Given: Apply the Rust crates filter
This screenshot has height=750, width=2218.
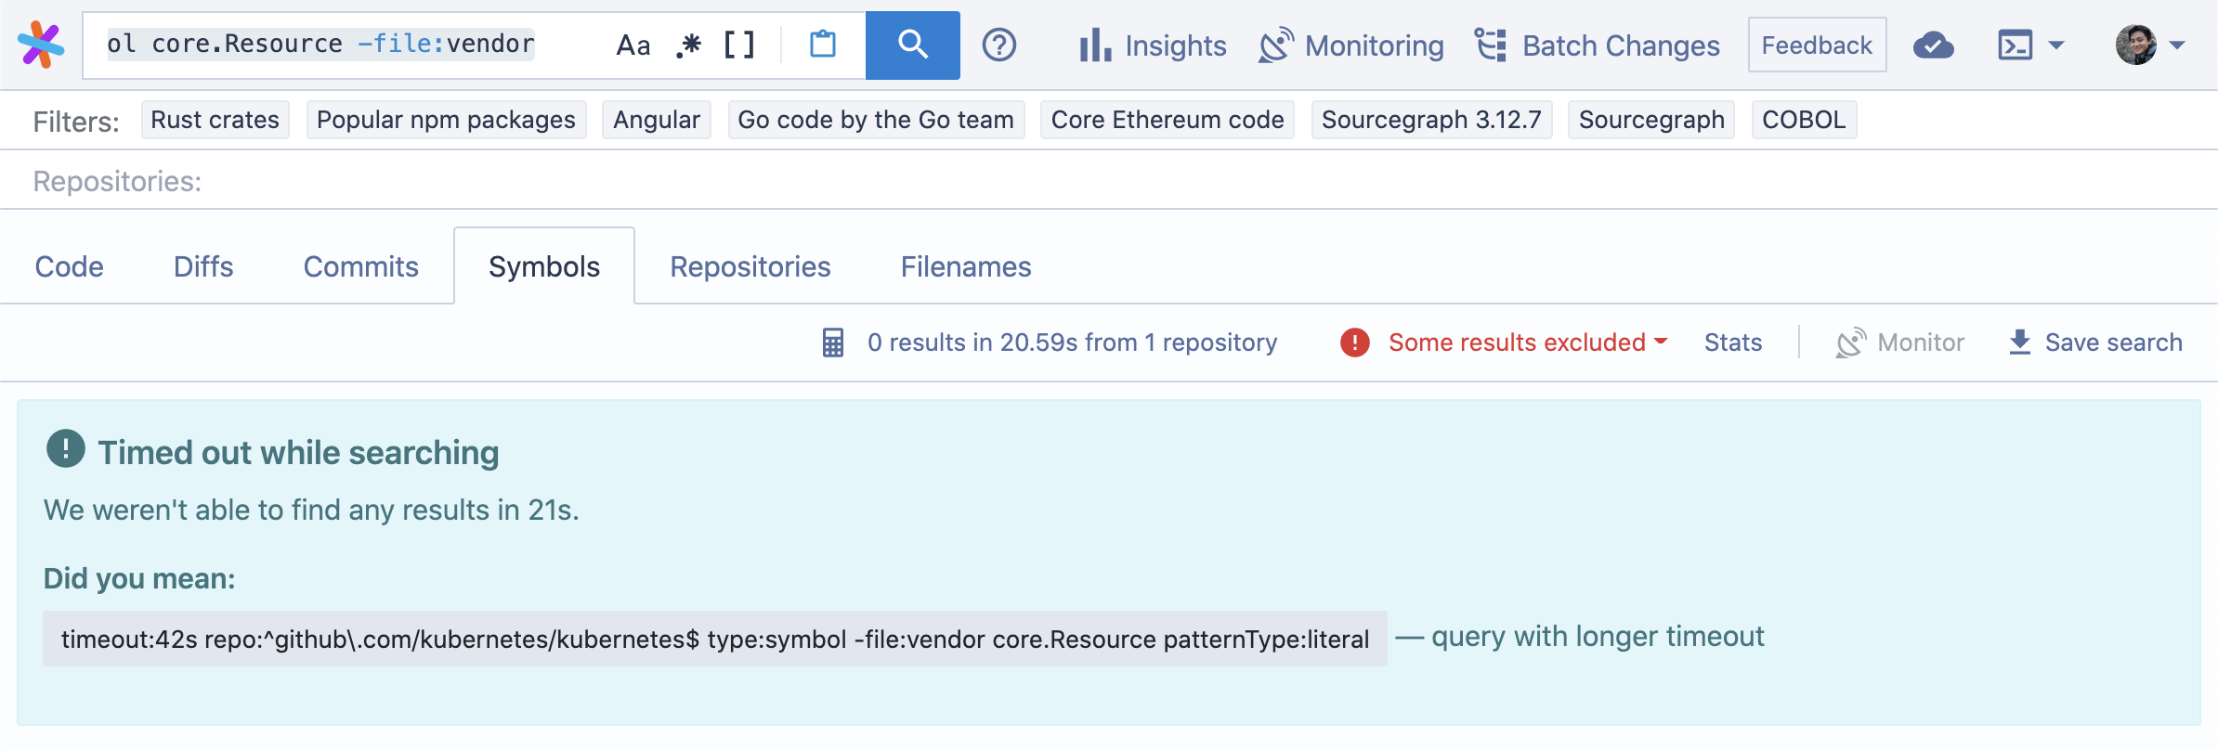Looking at the screenshot, I should (215, 120).
